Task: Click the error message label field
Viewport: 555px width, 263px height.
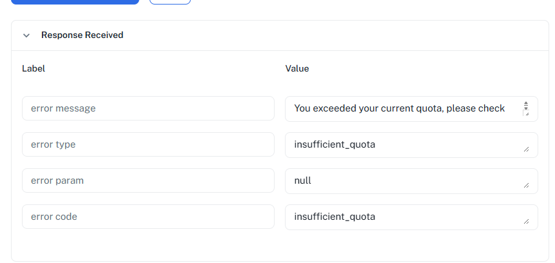Action: click(148, 108)
